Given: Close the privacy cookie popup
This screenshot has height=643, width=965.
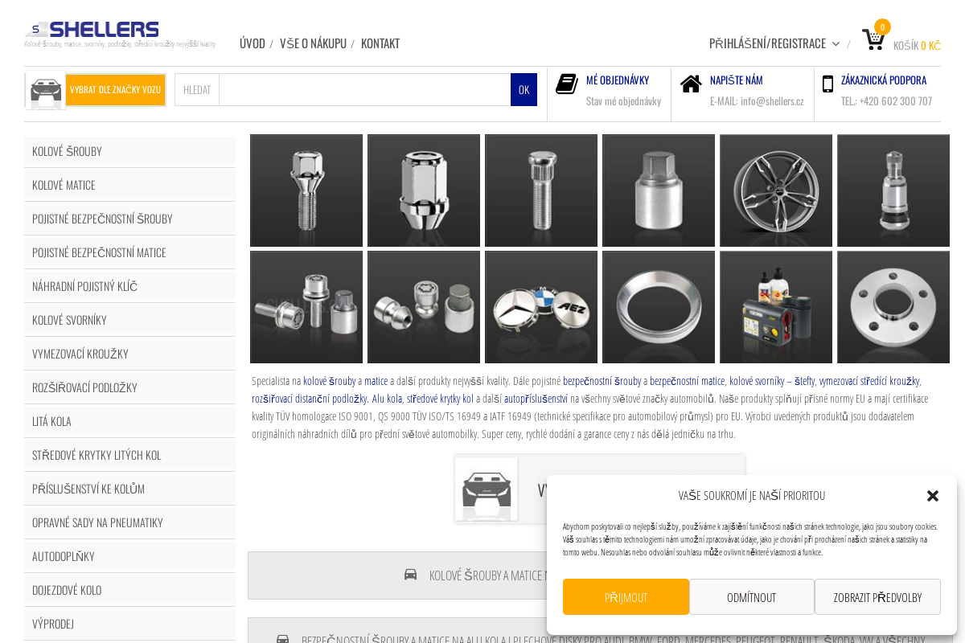Looking at the screenshot, I should [x=933, y=496].
